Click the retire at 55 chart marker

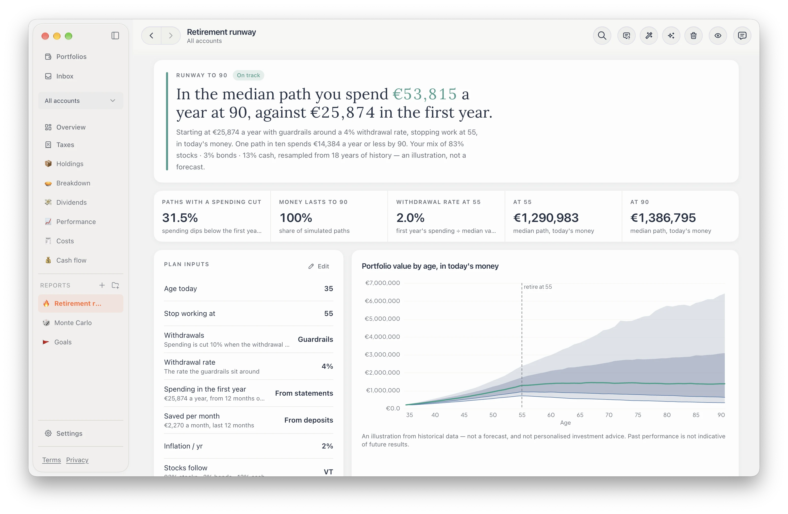point(537,287)
